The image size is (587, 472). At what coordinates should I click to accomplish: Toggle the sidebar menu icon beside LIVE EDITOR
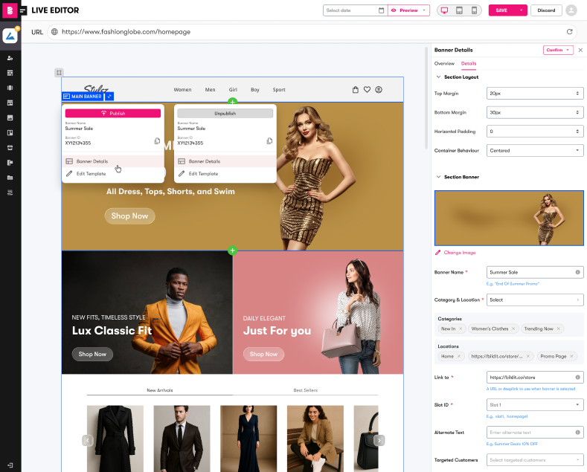coord(23,10)
